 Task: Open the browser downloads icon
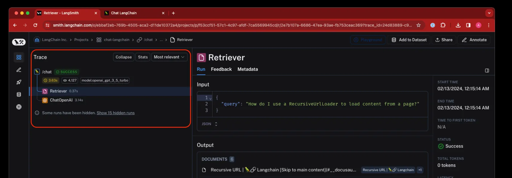tap(458, 25)
